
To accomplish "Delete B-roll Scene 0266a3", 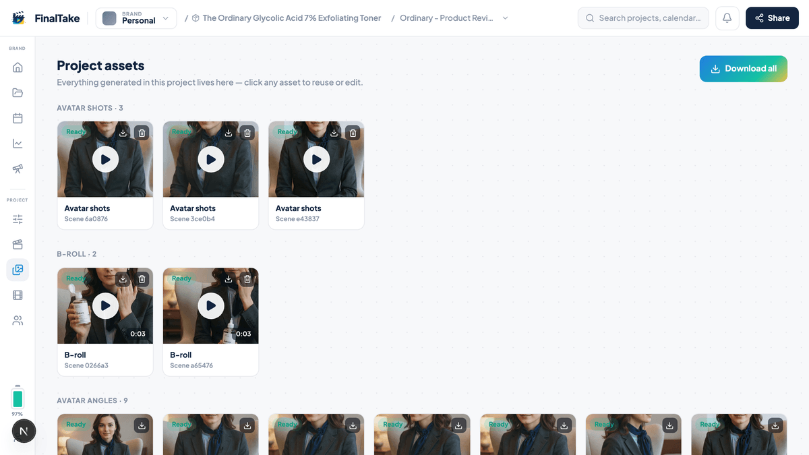I will coord(142,279).
